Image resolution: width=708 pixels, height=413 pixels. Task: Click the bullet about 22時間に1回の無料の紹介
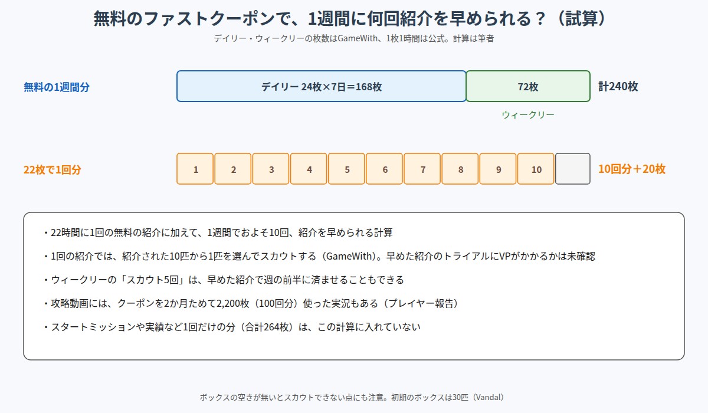click(217, 232)
